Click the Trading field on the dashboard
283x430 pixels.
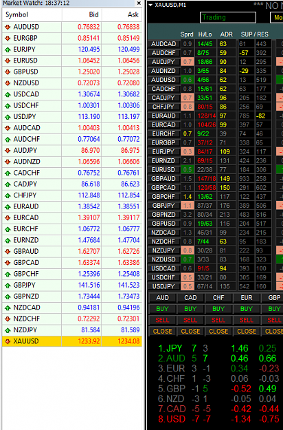228,18
